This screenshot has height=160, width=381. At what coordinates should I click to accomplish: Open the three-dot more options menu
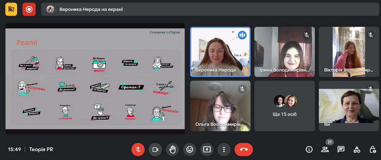click(x=224, y=149)
